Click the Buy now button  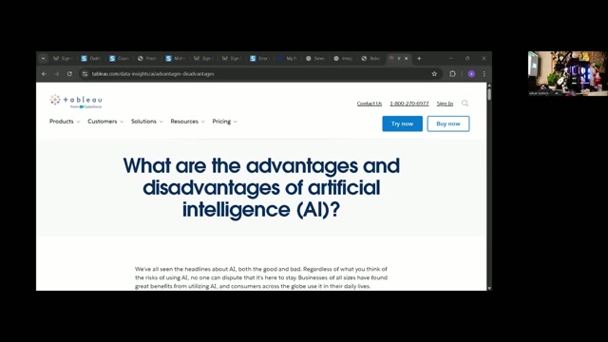pos(448,123)
